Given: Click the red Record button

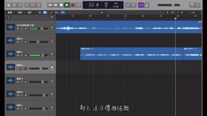Looking at the screenshot, I should (72, 5).
